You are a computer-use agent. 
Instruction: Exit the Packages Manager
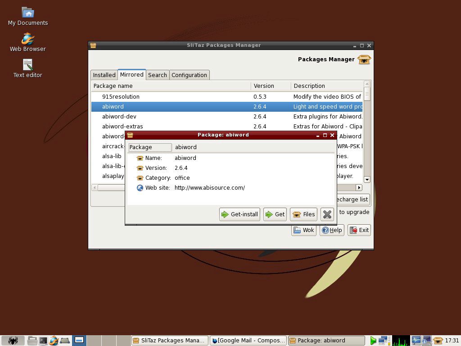coord(359,230)
